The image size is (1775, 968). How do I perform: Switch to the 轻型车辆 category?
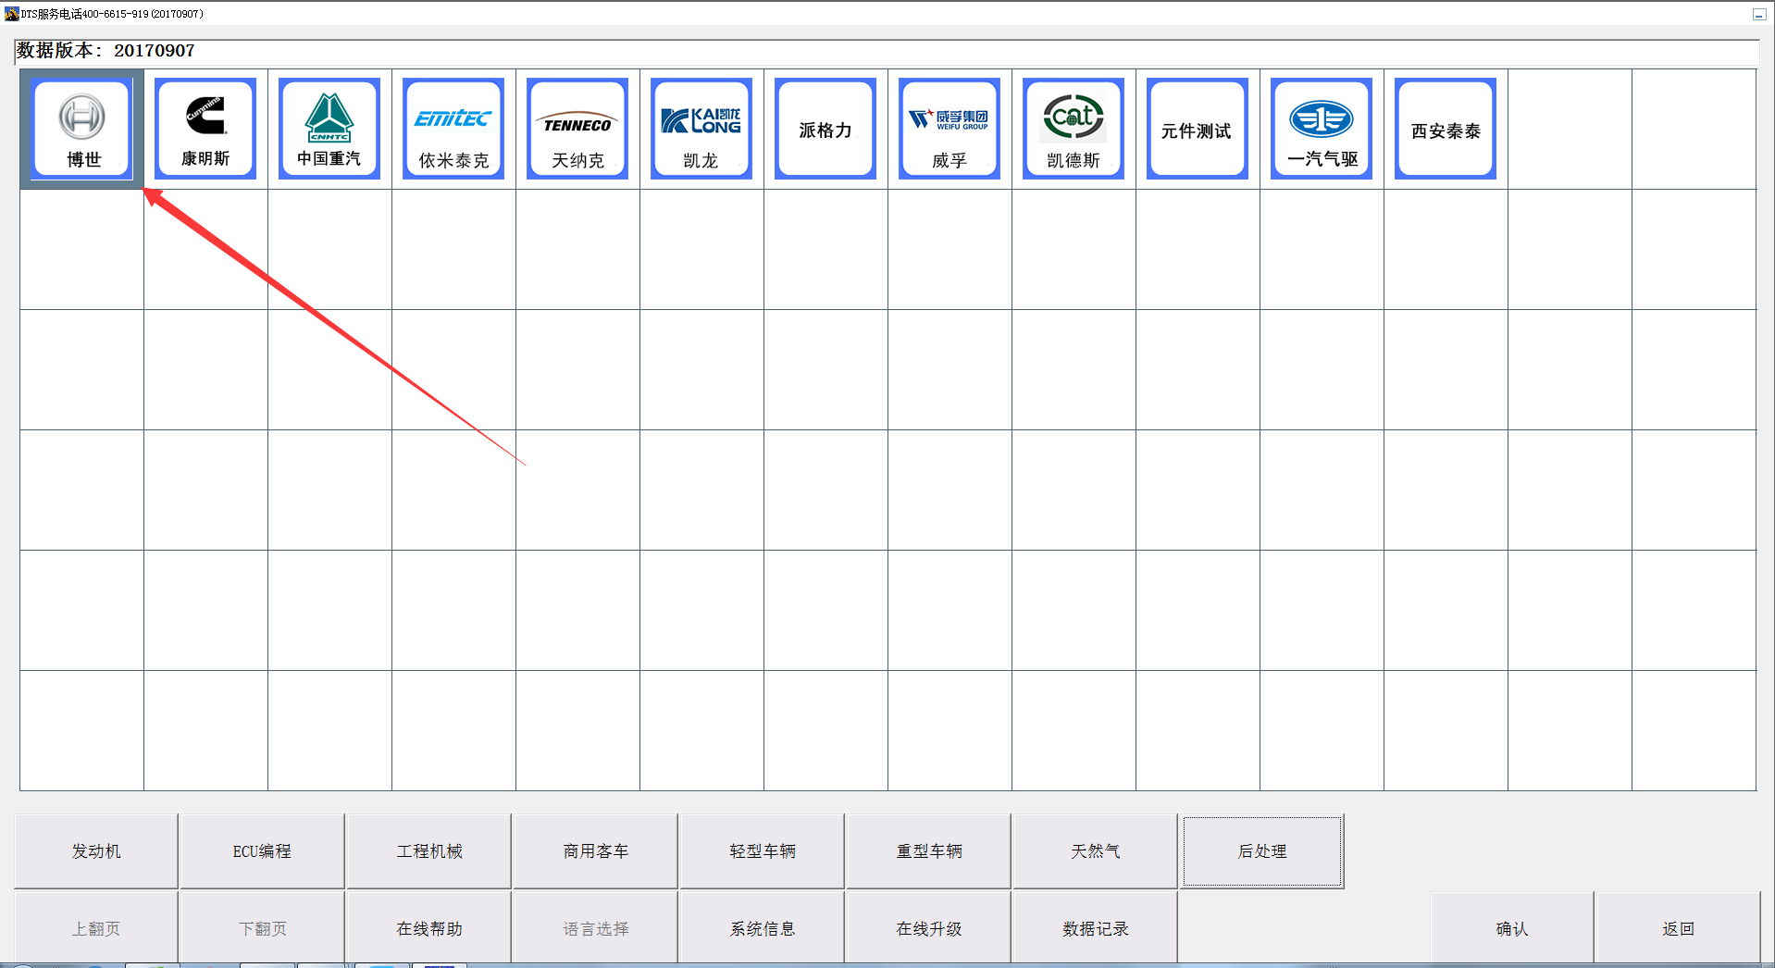(762, 851)
